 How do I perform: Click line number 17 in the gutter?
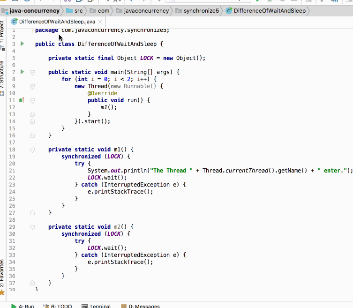[x=12, y=143]
